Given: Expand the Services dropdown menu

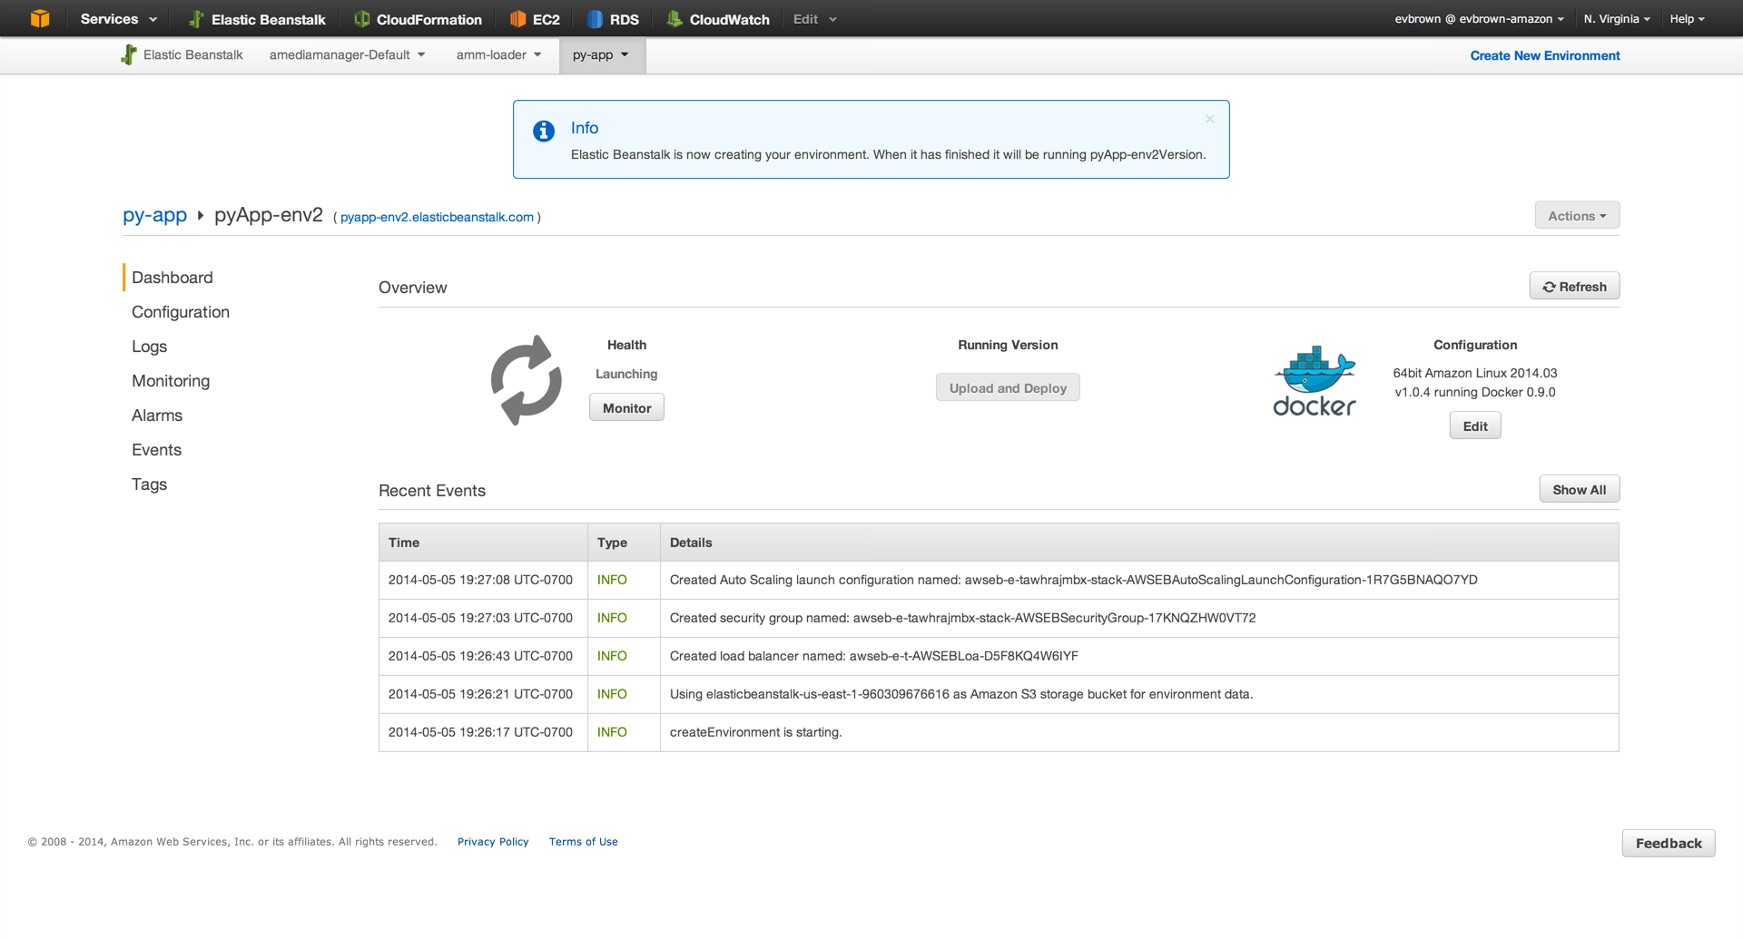Looking at the screenshot, I should tap(118, 19).
